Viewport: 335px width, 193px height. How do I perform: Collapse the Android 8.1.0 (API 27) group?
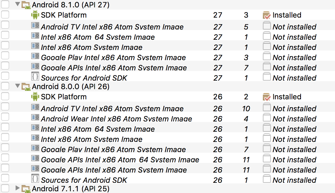[x=18, y=5]
